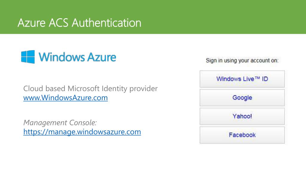Click "Authentication" in the slide title
The image size is (306, 172).
click(106, 23)
